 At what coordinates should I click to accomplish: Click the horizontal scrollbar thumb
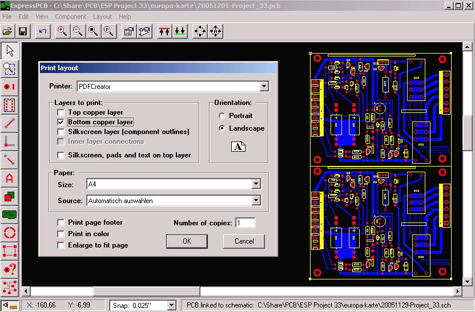(x=147, y=291)
